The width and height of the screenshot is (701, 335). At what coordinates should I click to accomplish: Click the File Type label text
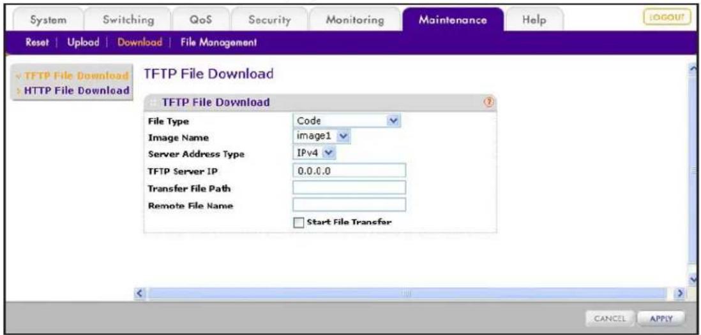pos(168,122)
